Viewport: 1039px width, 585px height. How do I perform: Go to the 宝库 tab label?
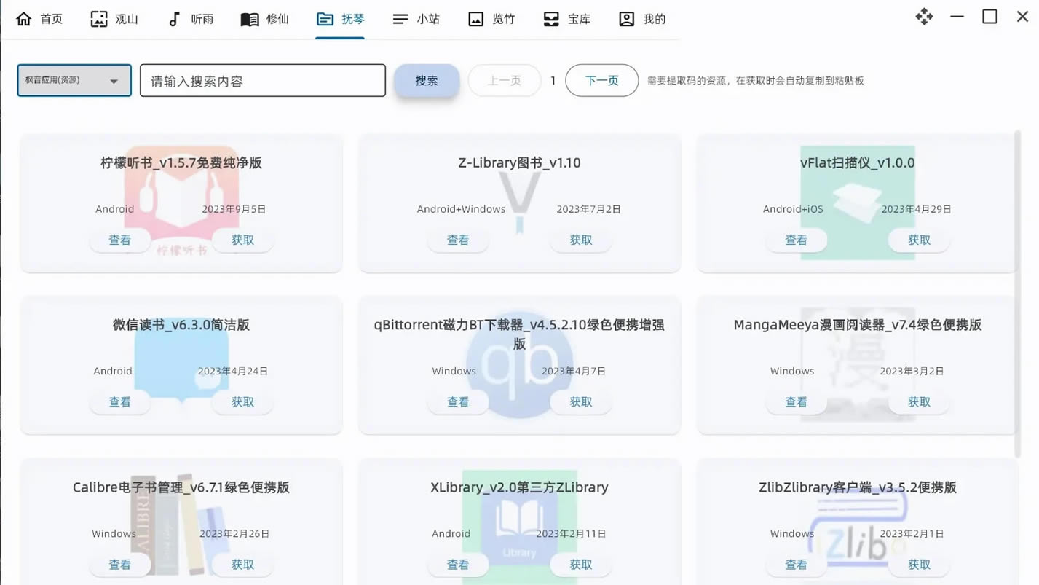(x=579, y=19)
